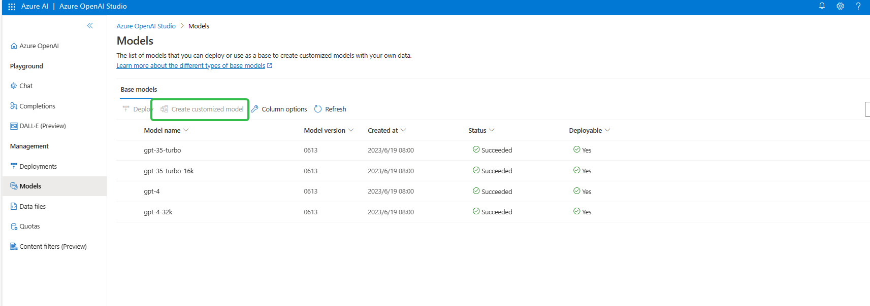
Task: Sort by Created at column
Action: coord(387,131)
